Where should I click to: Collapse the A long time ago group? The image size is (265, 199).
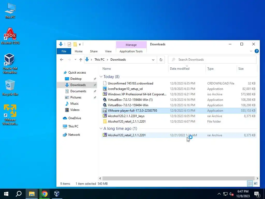point(101,129)
